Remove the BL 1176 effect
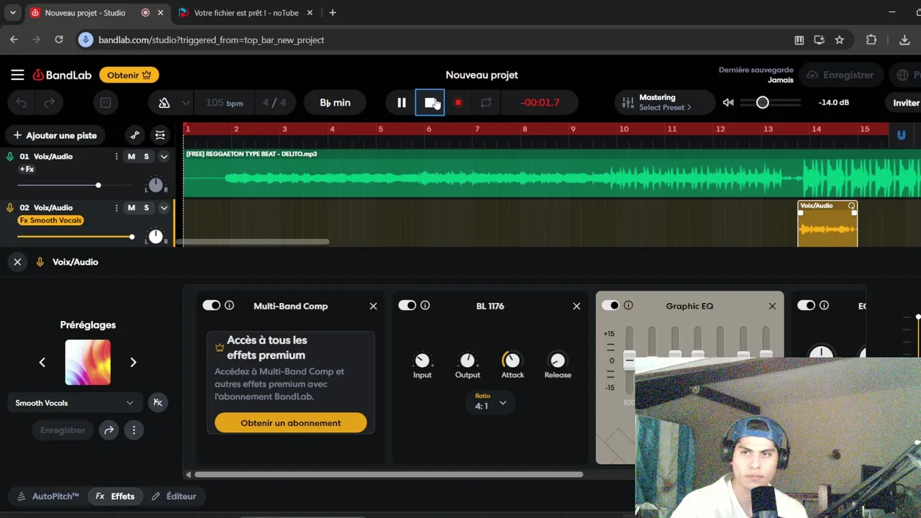This screenshot has height=518, width=921. tap(576, 306)
